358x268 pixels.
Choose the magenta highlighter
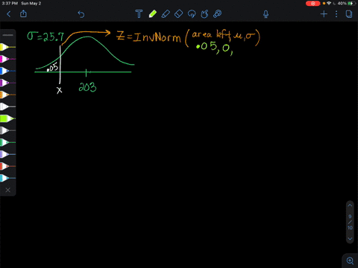(7, 59)
